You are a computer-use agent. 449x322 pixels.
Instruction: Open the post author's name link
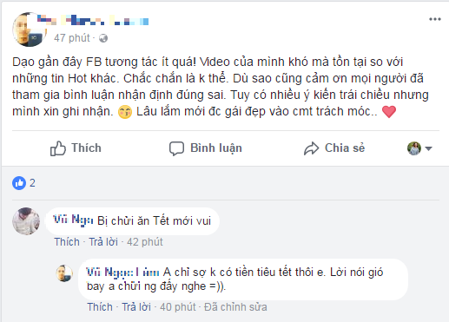pyautogui.click(x=93, y=20)
